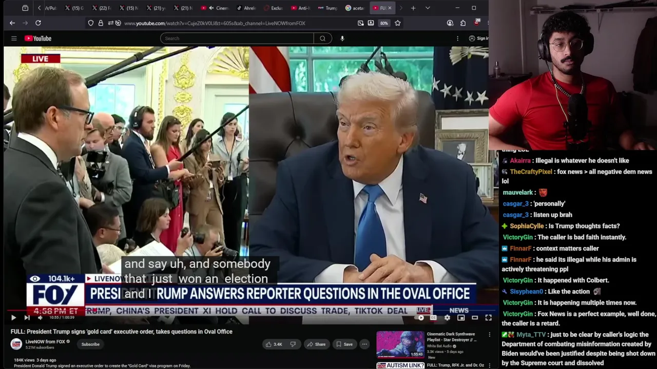Go back in browser

tap(12, 23)
